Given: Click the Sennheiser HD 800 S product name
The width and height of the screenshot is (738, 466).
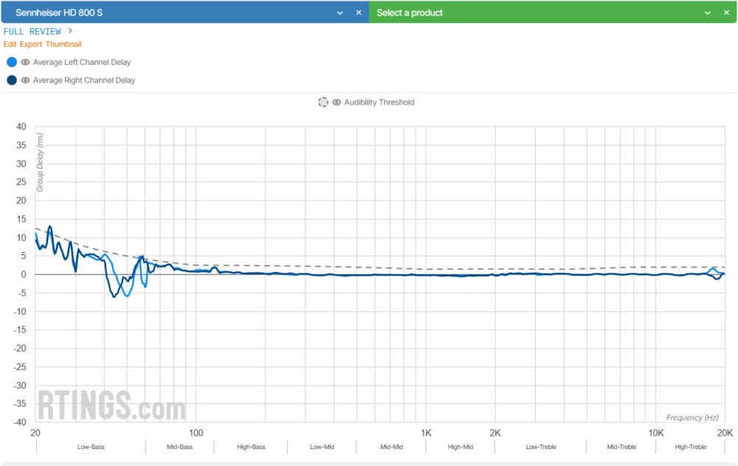Looking at the screenshot, I should point(59,13).
